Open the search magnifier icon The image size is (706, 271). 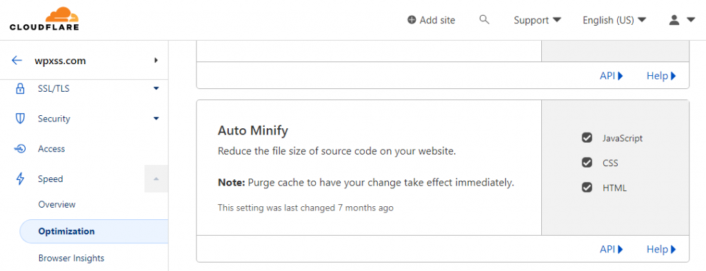tap(484, 20)
